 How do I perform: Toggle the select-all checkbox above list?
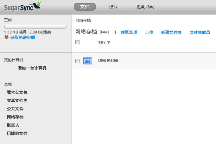click(x=77, y=42)
